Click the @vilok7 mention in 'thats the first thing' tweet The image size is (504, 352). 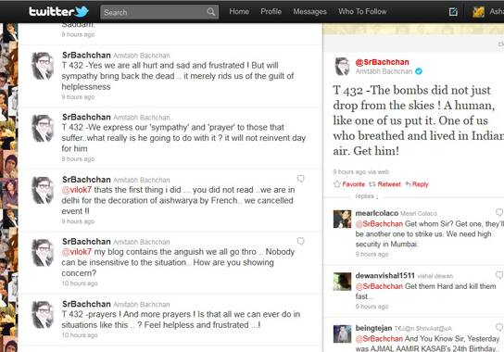[77, 190]
